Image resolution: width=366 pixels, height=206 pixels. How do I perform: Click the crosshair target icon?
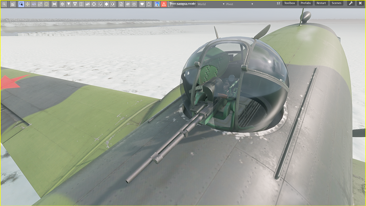point(94,4)
